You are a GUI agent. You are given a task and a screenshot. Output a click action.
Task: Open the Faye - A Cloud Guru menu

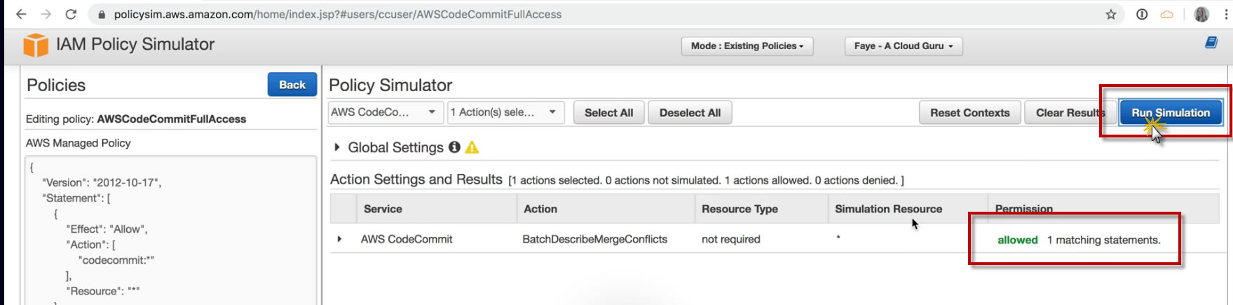tap(903, 46)
